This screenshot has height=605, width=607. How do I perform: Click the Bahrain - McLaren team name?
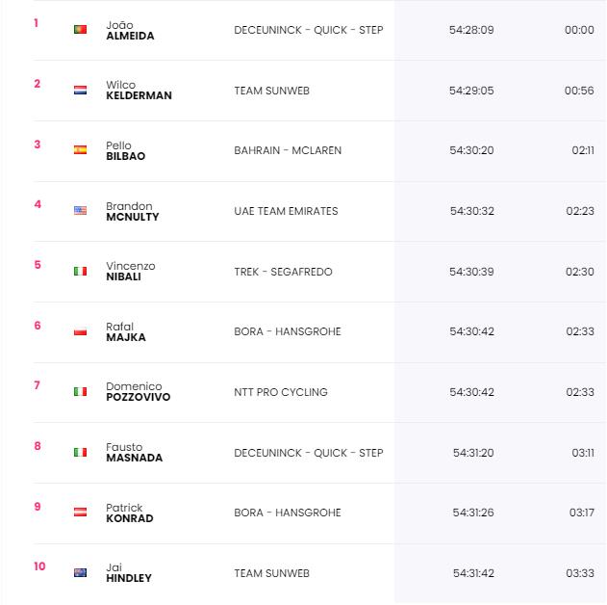pyautogui.click(x=288, y=150)
